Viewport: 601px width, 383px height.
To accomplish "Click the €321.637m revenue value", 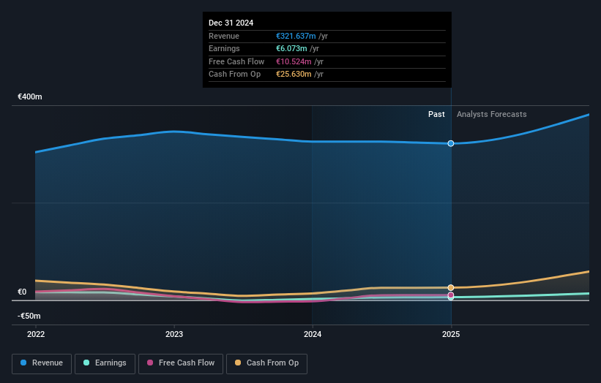I will point(296,36).
